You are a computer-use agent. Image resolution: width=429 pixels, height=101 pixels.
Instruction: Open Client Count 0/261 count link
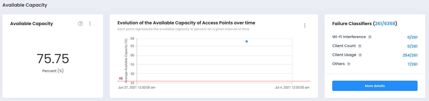coord(412,46)
